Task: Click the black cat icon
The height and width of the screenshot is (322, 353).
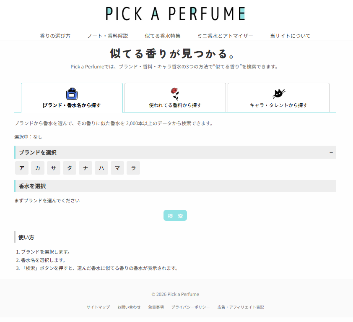Action: (x=279, y=93)
